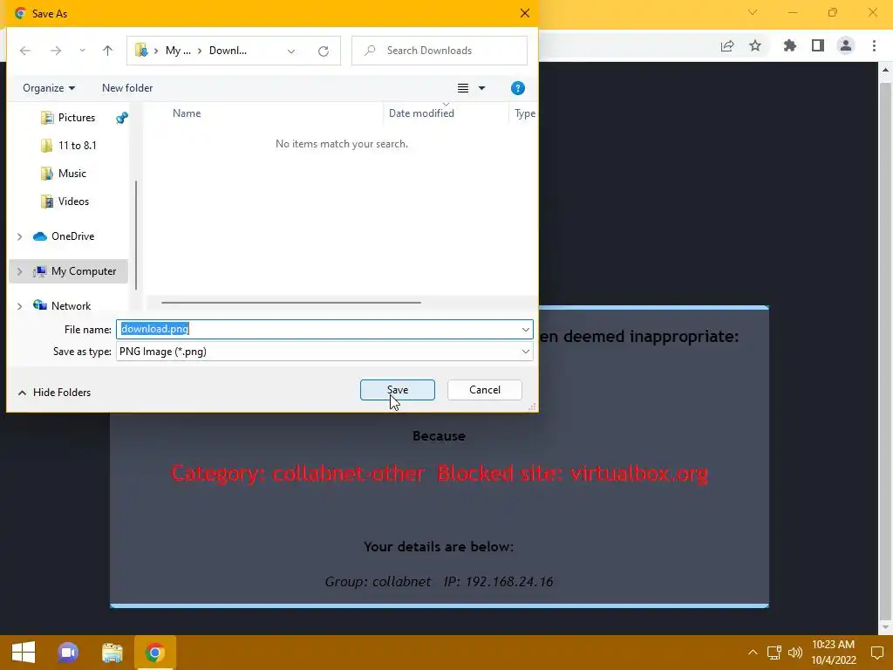The width and height of the screenshot is (893, 670).
Task: Select Music folder in sidebar
Action: 72,174
